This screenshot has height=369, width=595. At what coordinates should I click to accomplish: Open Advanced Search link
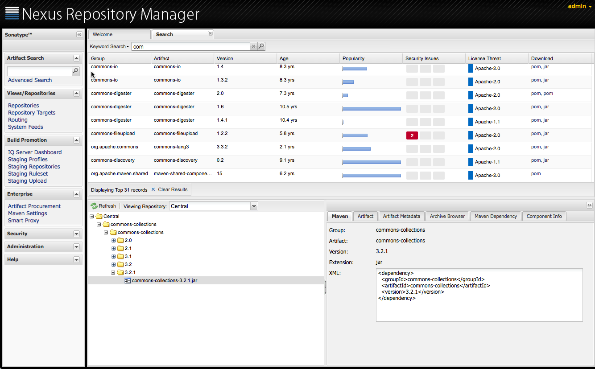point(30,80)
